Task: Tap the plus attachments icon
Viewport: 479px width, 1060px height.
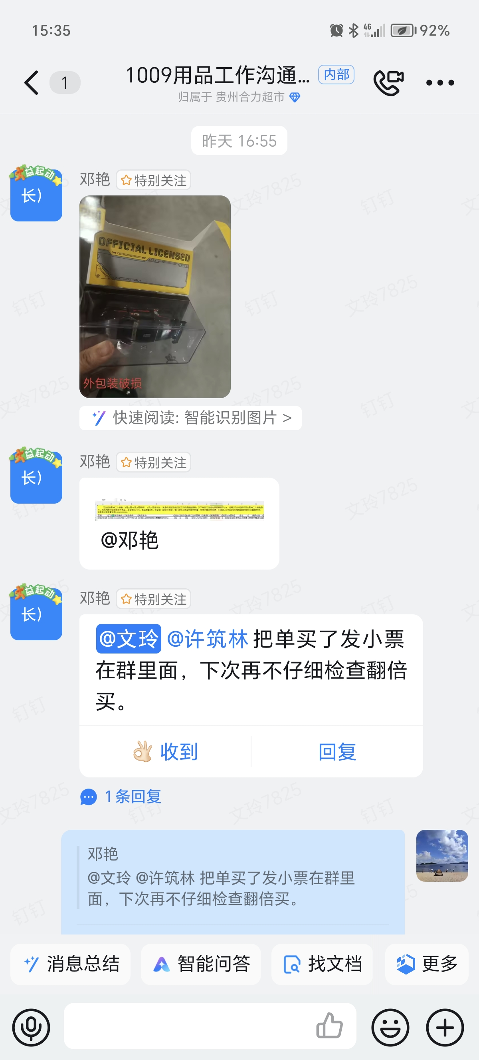Action: [x=445, y=1027]
